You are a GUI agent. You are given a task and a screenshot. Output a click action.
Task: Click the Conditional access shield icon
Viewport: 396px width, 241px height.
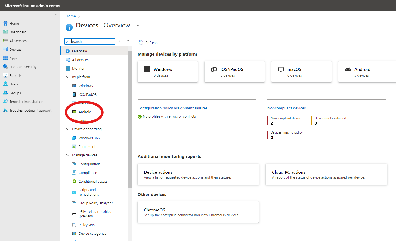coord(74,181)
